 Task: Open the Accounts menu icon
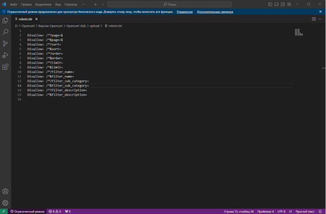point(5,191)
